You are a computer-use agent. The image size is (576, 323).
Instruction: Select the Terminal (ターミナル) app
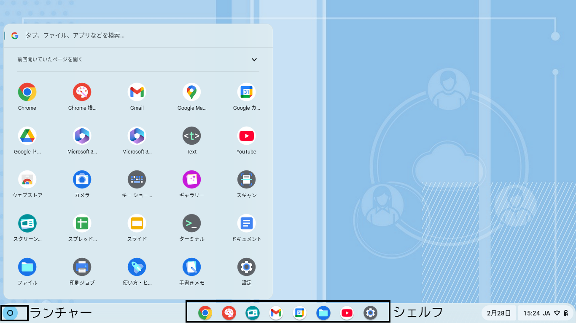[191, 222]
